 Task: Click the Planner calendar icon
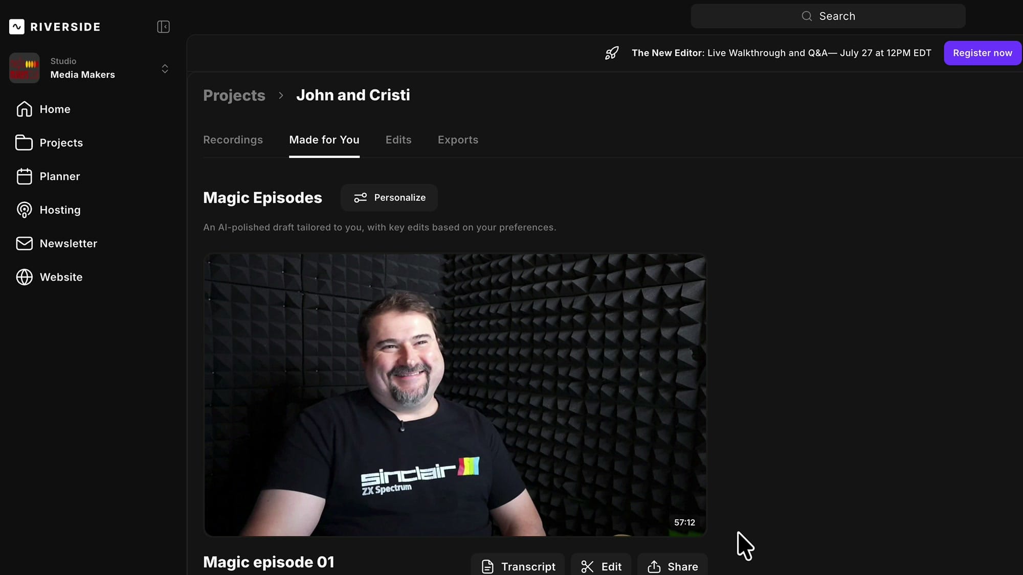coord(24,176)
